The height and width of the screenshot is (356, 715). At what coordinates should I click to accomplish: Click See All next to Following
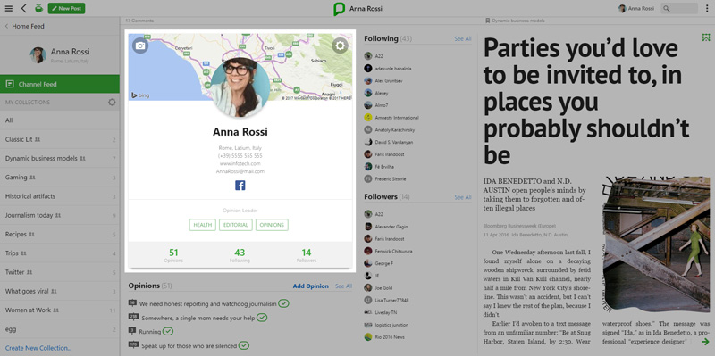(x=463, y=39)
